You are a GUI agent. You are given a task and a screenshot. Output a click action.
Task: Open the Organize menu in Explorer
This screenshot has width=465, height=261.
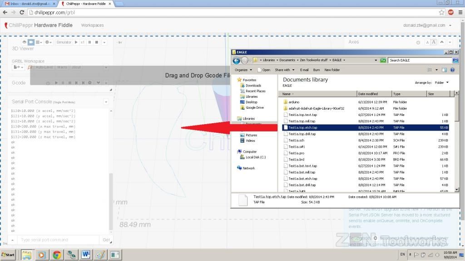(x=242, y=70)
